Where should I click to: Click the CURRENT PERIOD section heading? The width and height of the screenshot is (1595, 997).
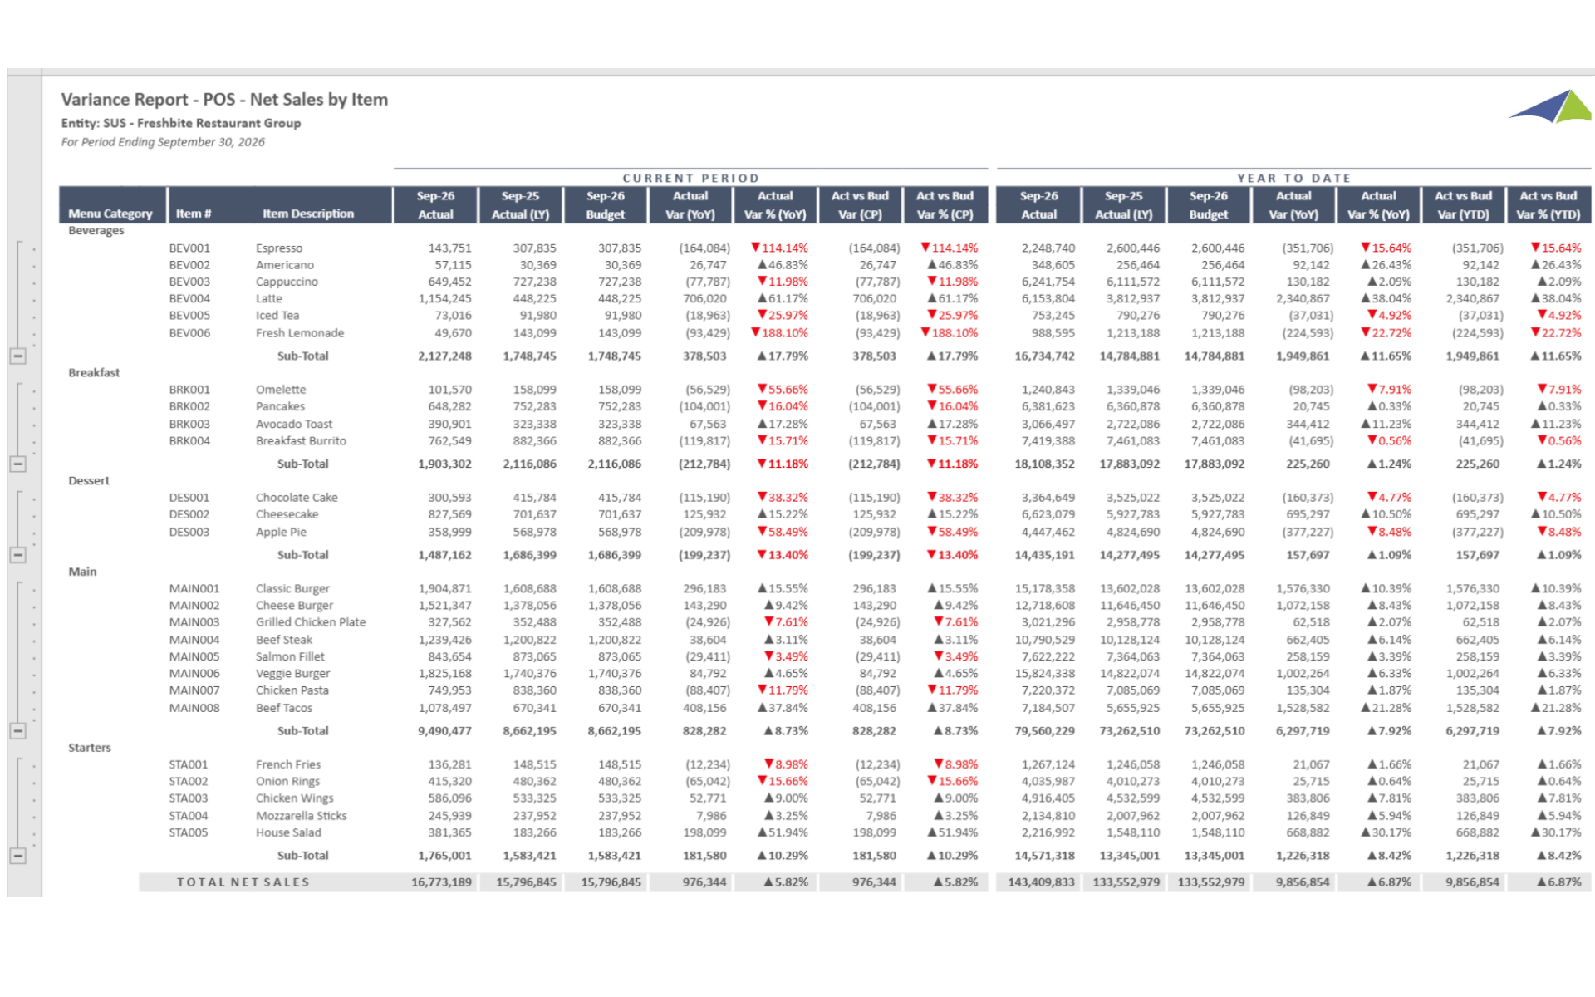coord(690,178)
